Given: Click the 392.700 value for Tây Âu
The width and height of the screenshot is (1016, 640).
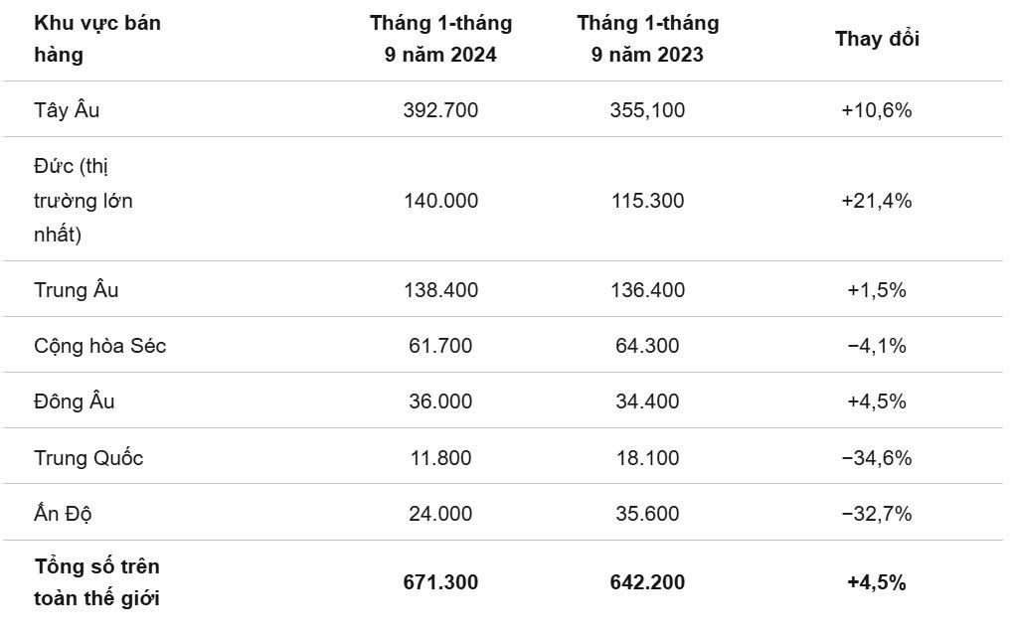Looking at the screenshot, I should pyautogui.click(x=440, y=110).
